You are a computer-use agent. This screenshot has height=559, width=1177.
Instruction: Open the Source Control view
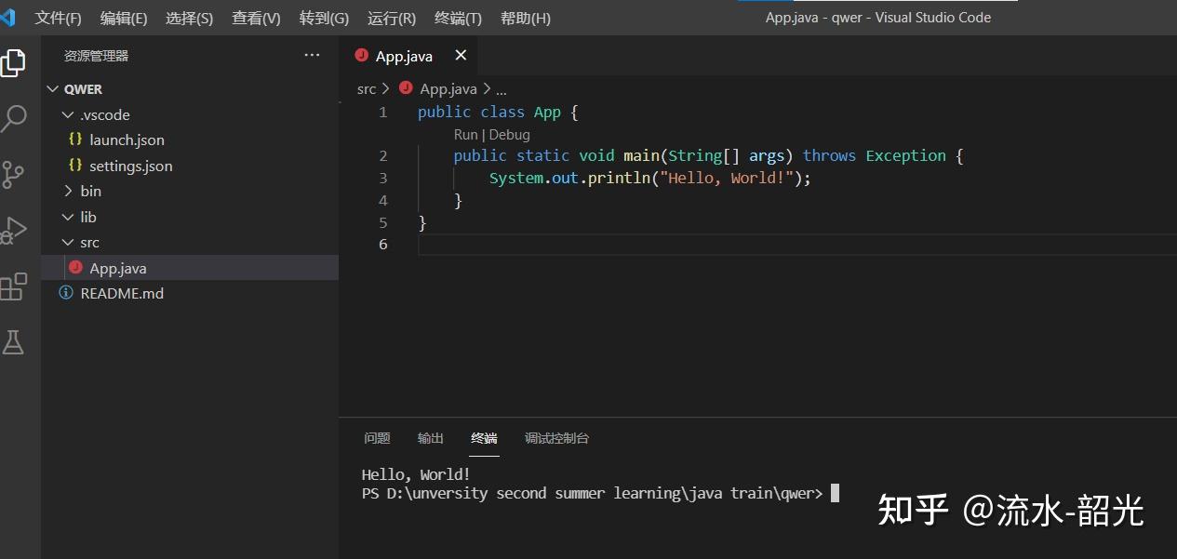pyautogui.click(x=14, y=174)
